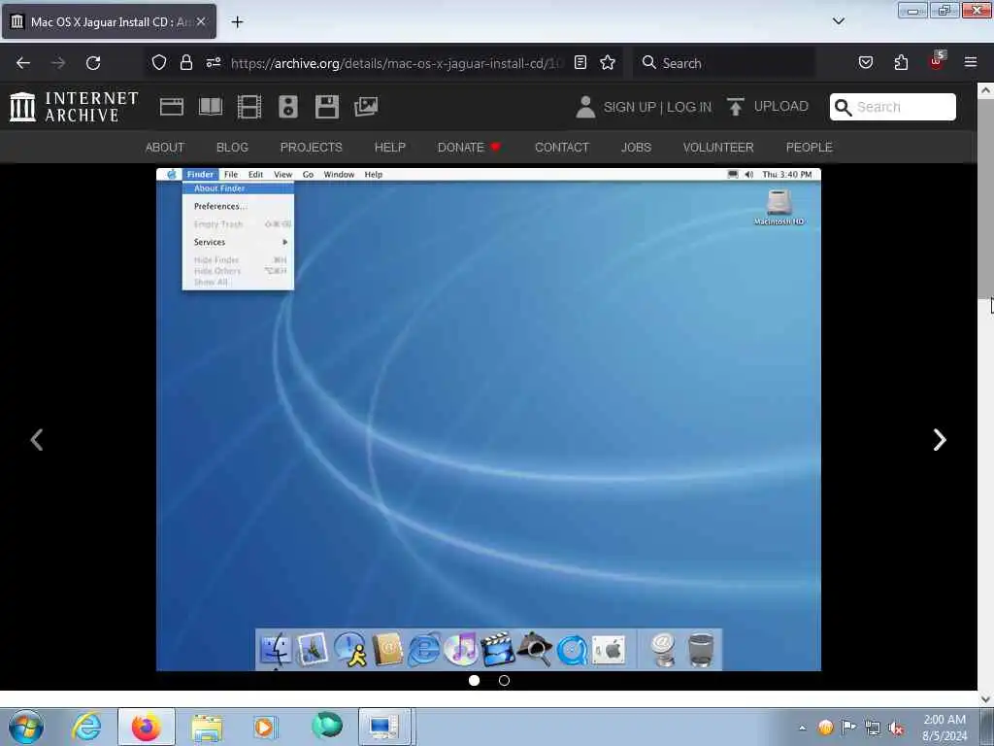
Task: Bookmark this page with the star
Action: [x=608, y=62]
